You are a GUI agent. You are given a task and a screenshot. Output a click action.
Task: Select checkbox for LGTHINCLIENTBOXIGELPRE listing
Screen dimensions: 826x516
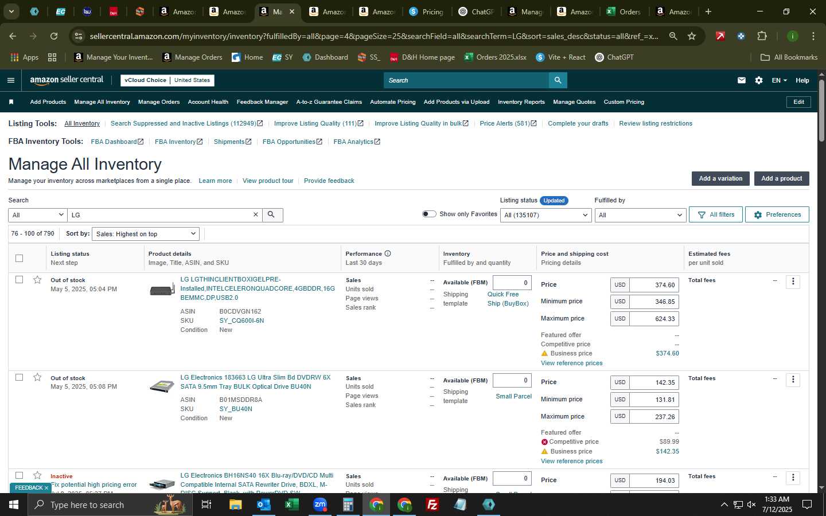click(x=19, y=280)
